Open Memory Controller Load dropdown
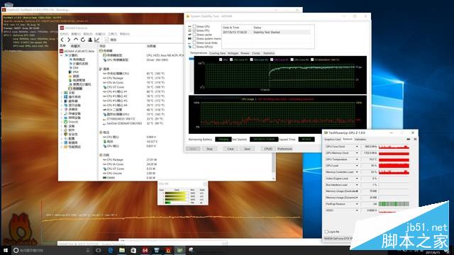Image resolution: width=454 pixels, height=255 pixels. (x=357, y=172)
